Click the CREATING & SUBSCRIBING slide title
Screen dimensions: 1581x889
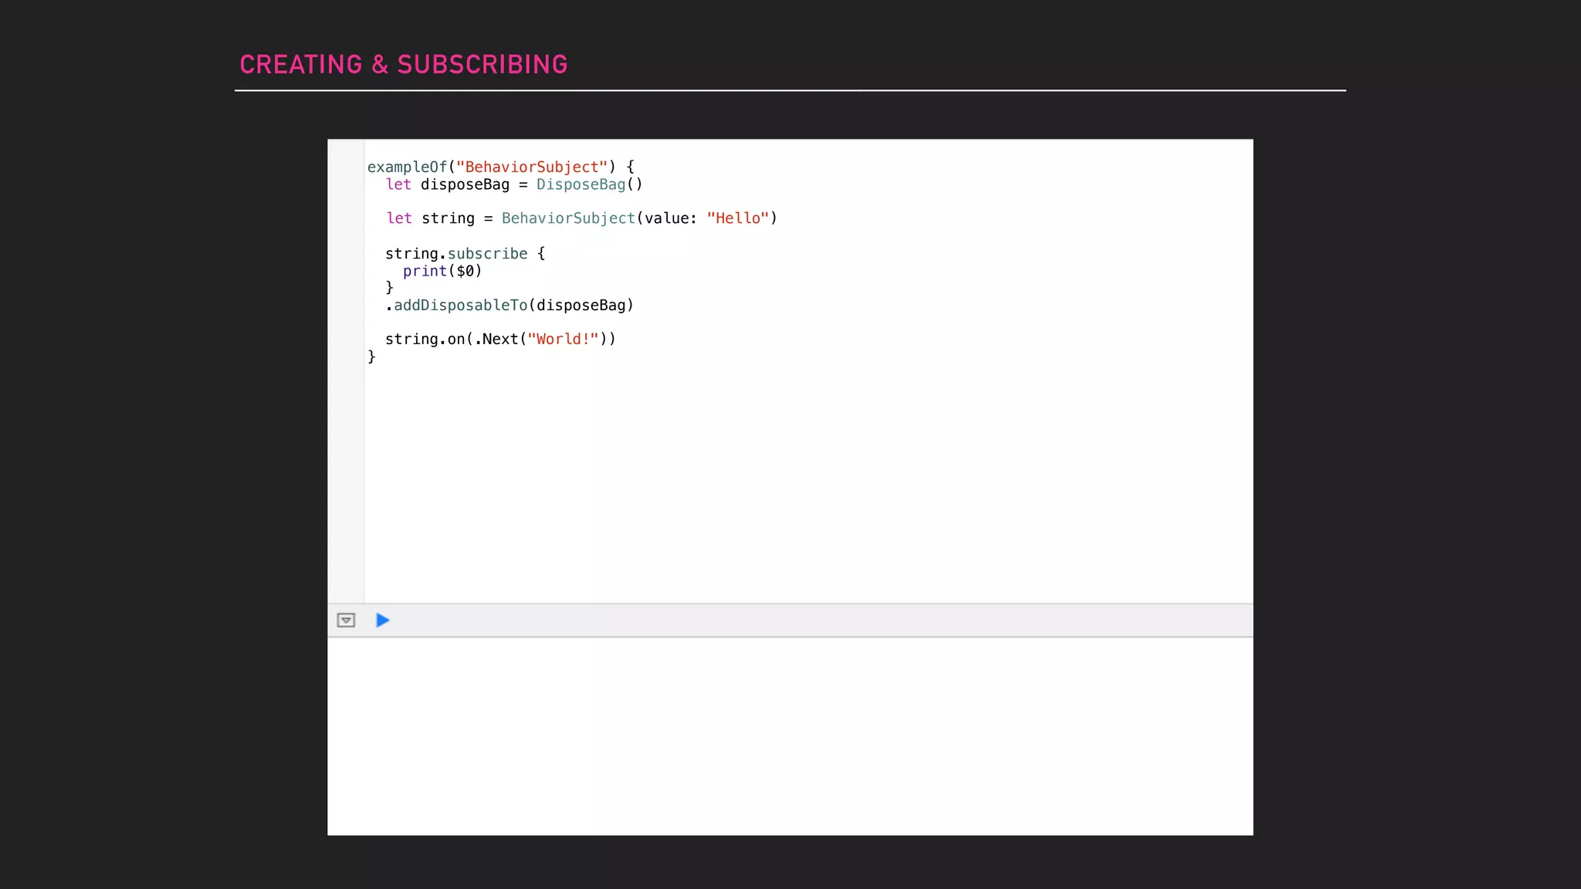click(403, 65)
